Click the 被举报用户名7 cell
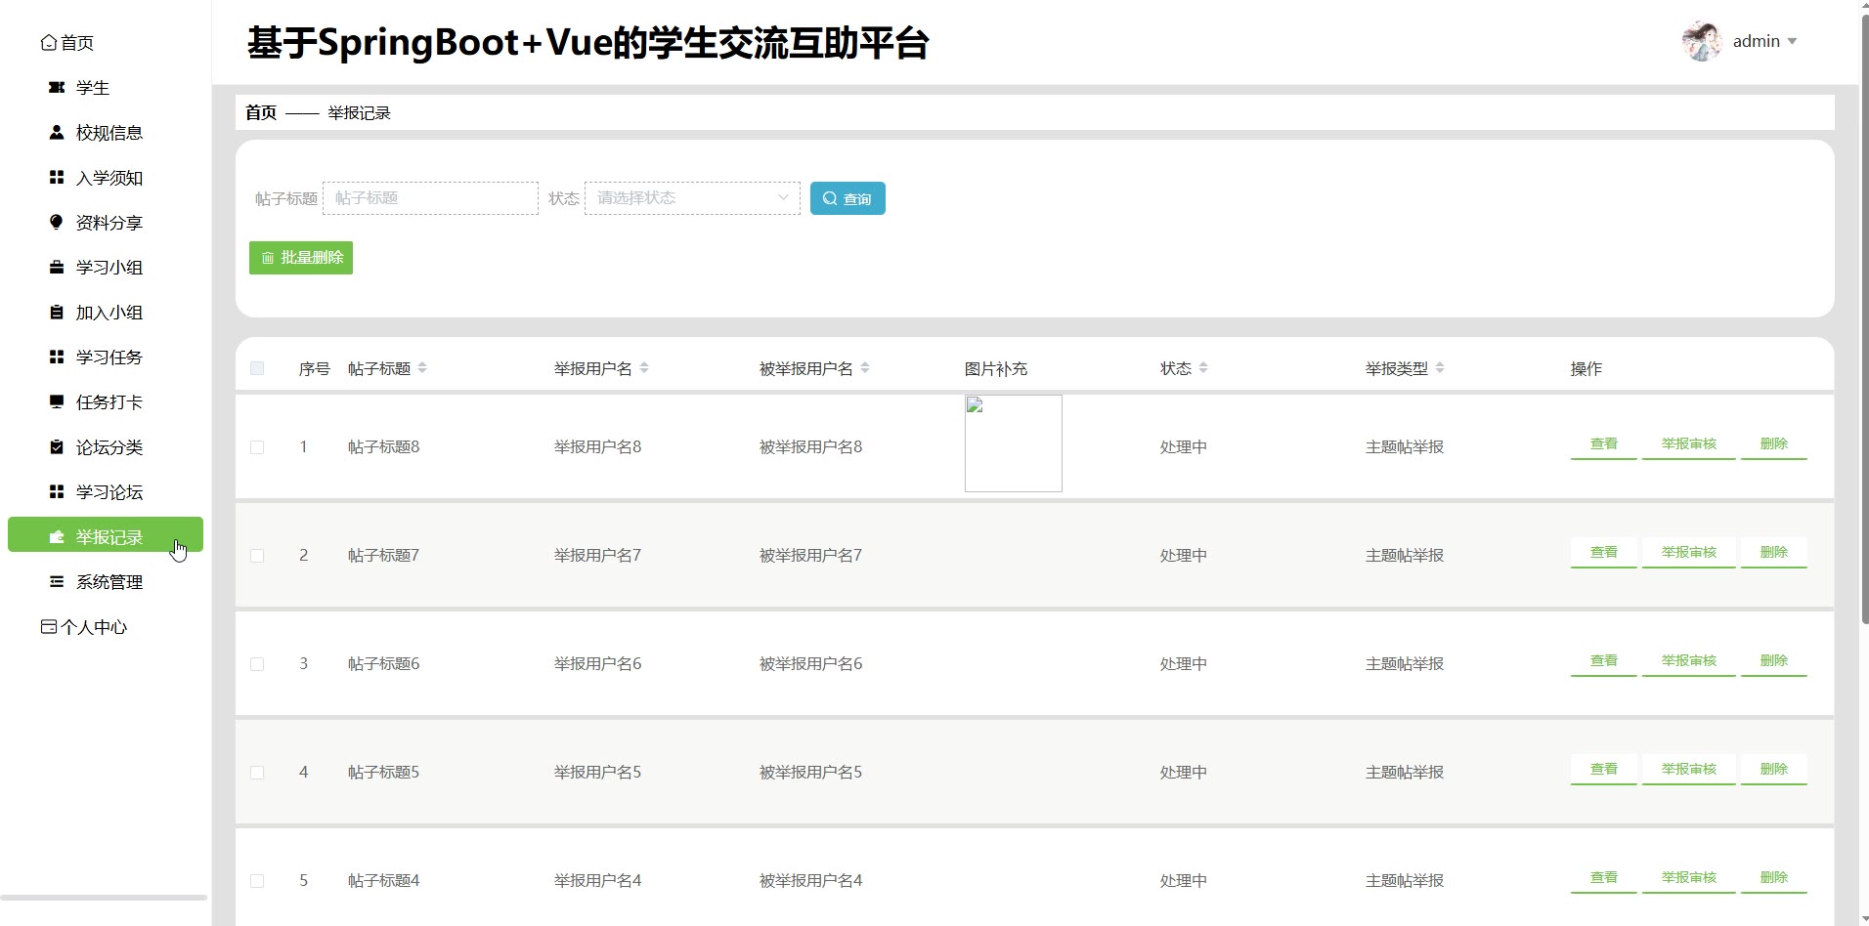The height and width of the screenshot is (926, 1869). point(810,556)
